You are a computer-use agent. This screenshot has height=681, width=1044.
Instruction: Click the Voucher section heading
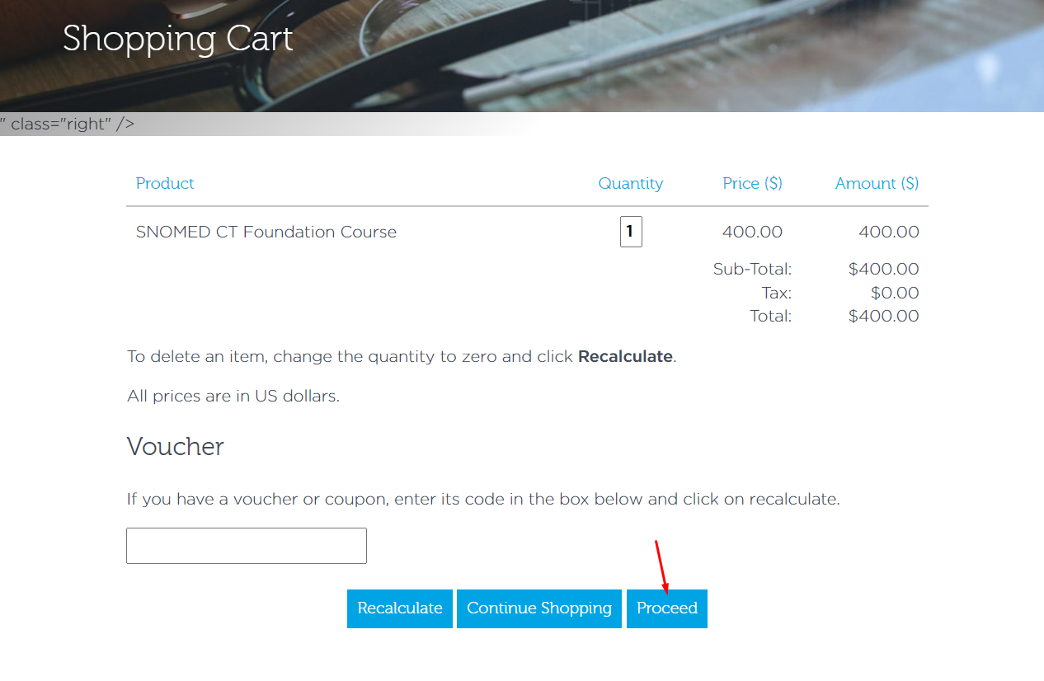(x=176, y=446)
